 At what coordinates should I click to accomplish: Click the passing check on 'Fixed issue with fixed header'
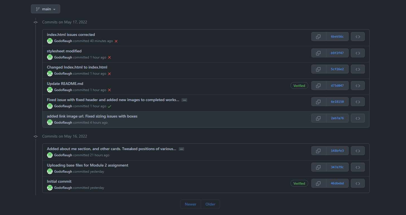pos(109,106)
